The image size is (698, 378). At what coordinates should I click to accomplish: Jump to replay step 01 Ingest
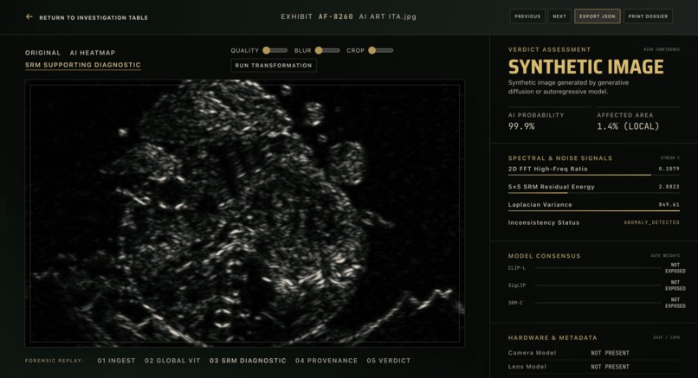click(116, 361)
